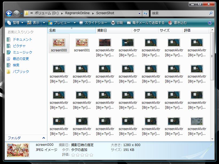Sort by the 撮影日 column header
Image resolution: width=219 pixels, height=164 pixels.
(x=114, y=30)
